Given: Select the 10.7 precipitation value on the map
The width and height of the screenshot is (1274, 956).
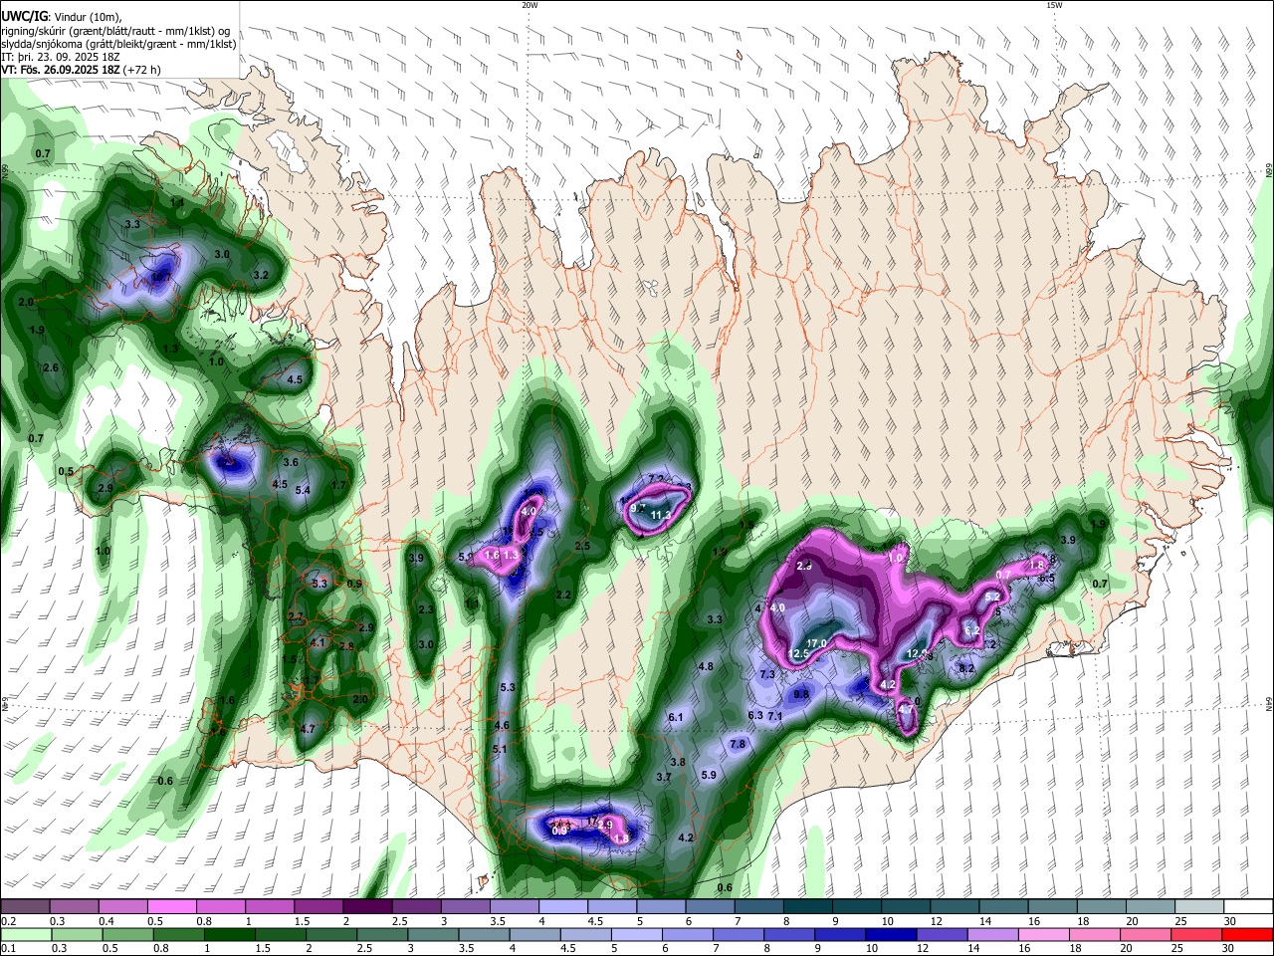Looking at the screenshot, I should point(161,276).
